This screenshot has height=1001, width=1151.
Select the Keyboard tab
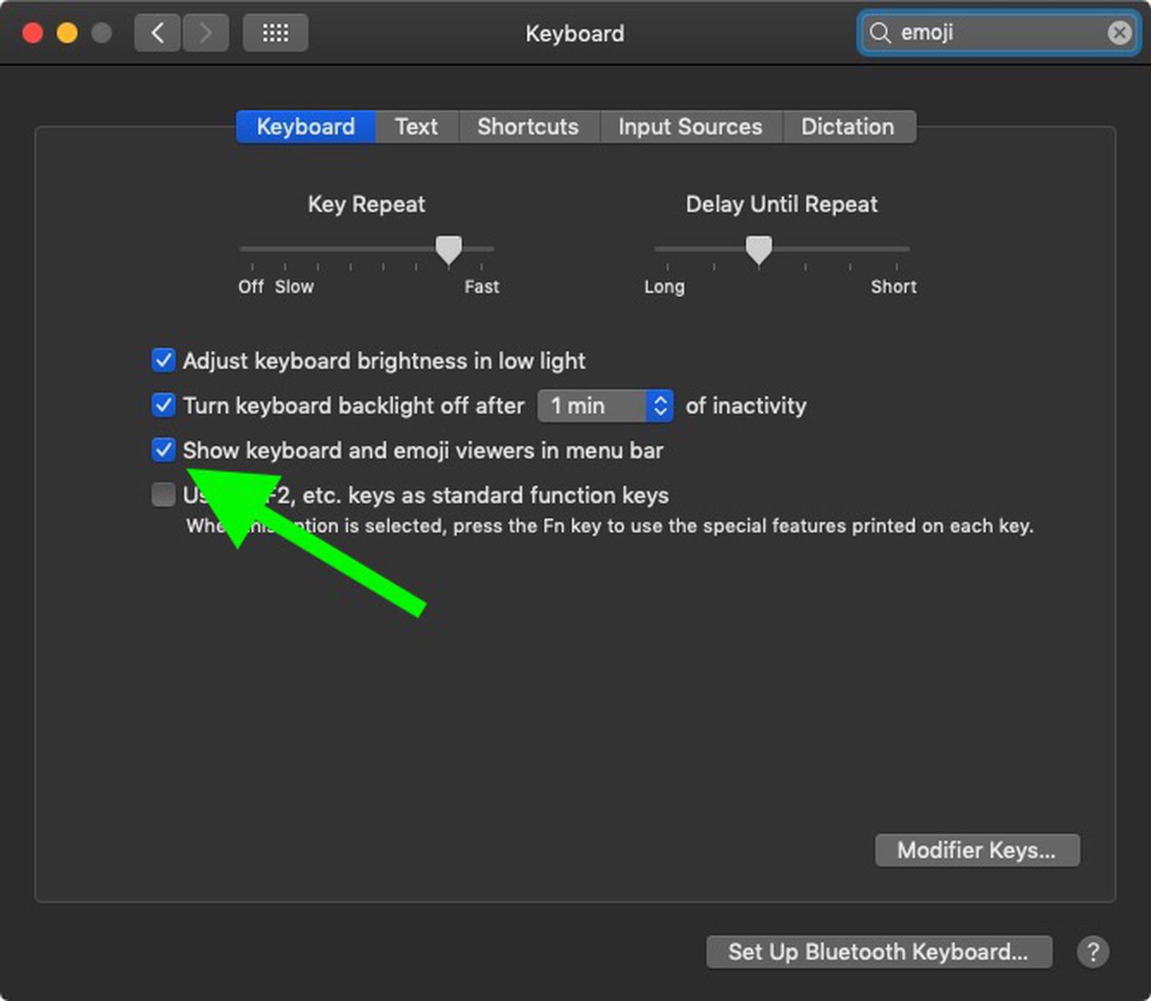[305, 127]
